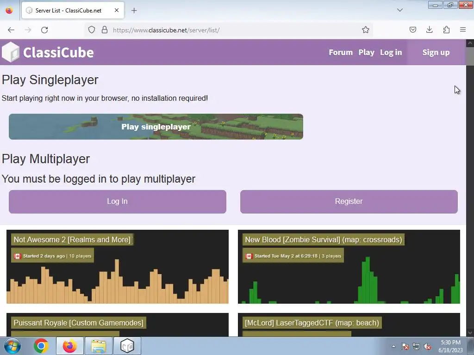Bookmark this page with star icon
The height and width of the screenshot is (355, 474).
(x=366, y=30)
